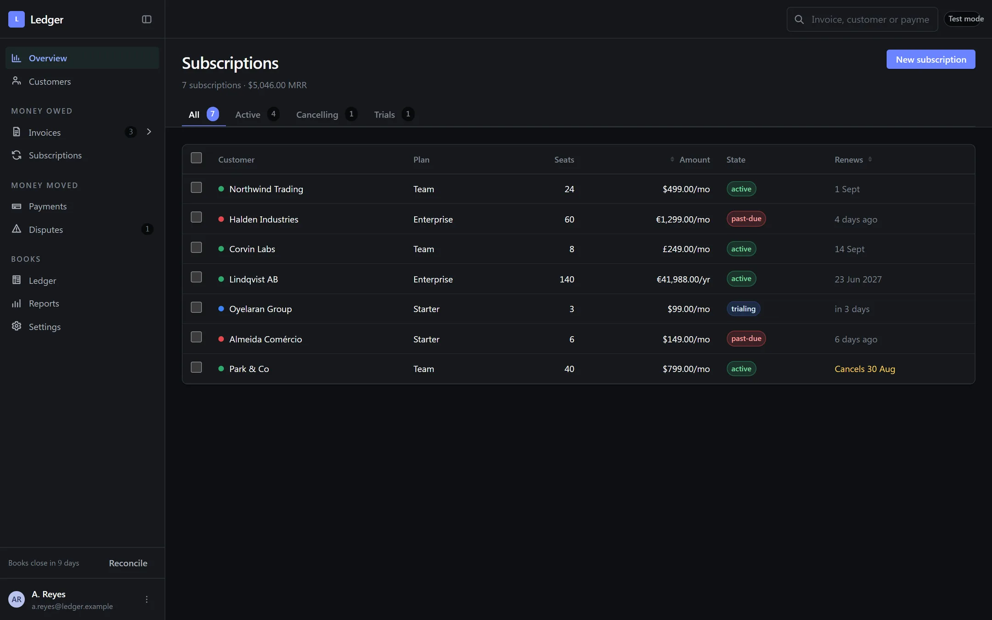The image size is (992, 620).
Task: Click the €41,988.00/yr amount
Action: [683, 279]
